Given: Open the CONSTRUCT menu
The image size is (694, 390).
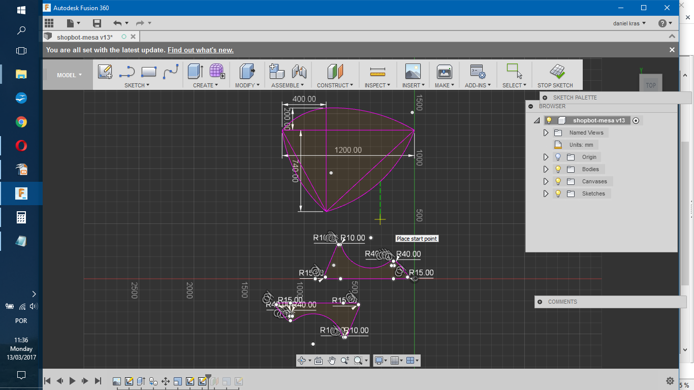Looking at the screenshot, I should click(335, 85).
